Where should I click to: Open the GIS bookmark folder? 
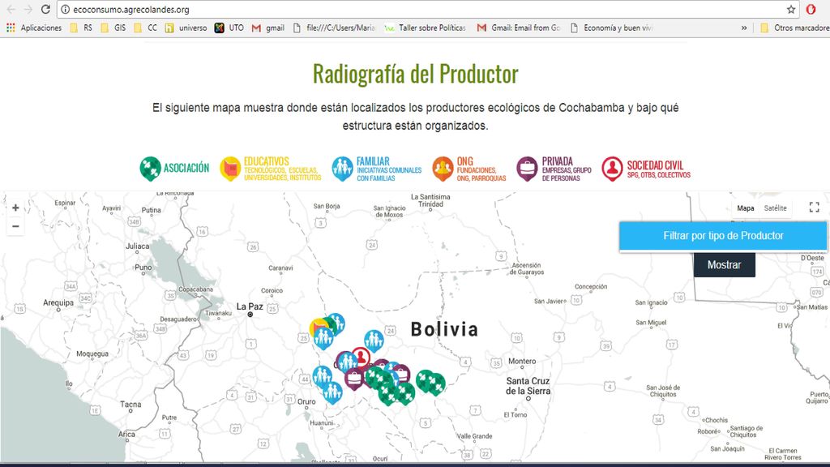click(x=113, y=28)
